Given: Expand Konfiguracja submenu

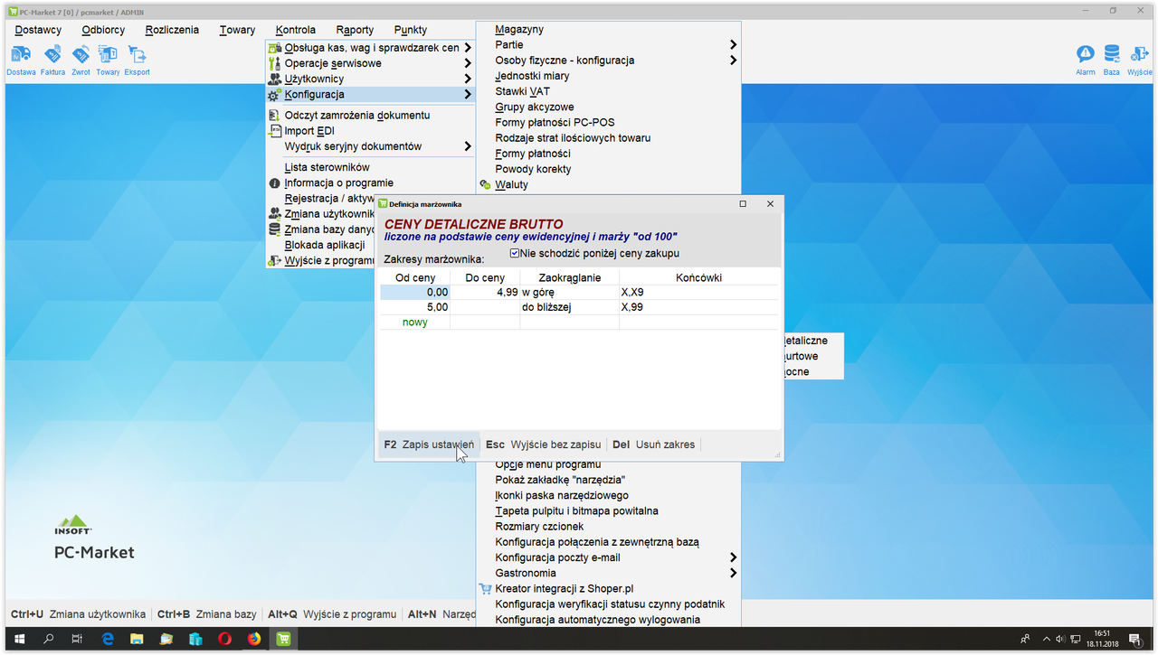Looking at the screenshot, I should (370, 94).
